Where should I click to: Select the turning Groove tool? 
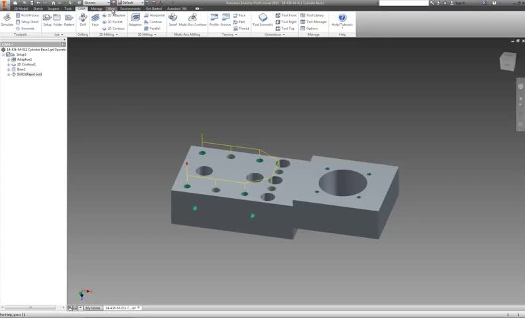point(225,20)
